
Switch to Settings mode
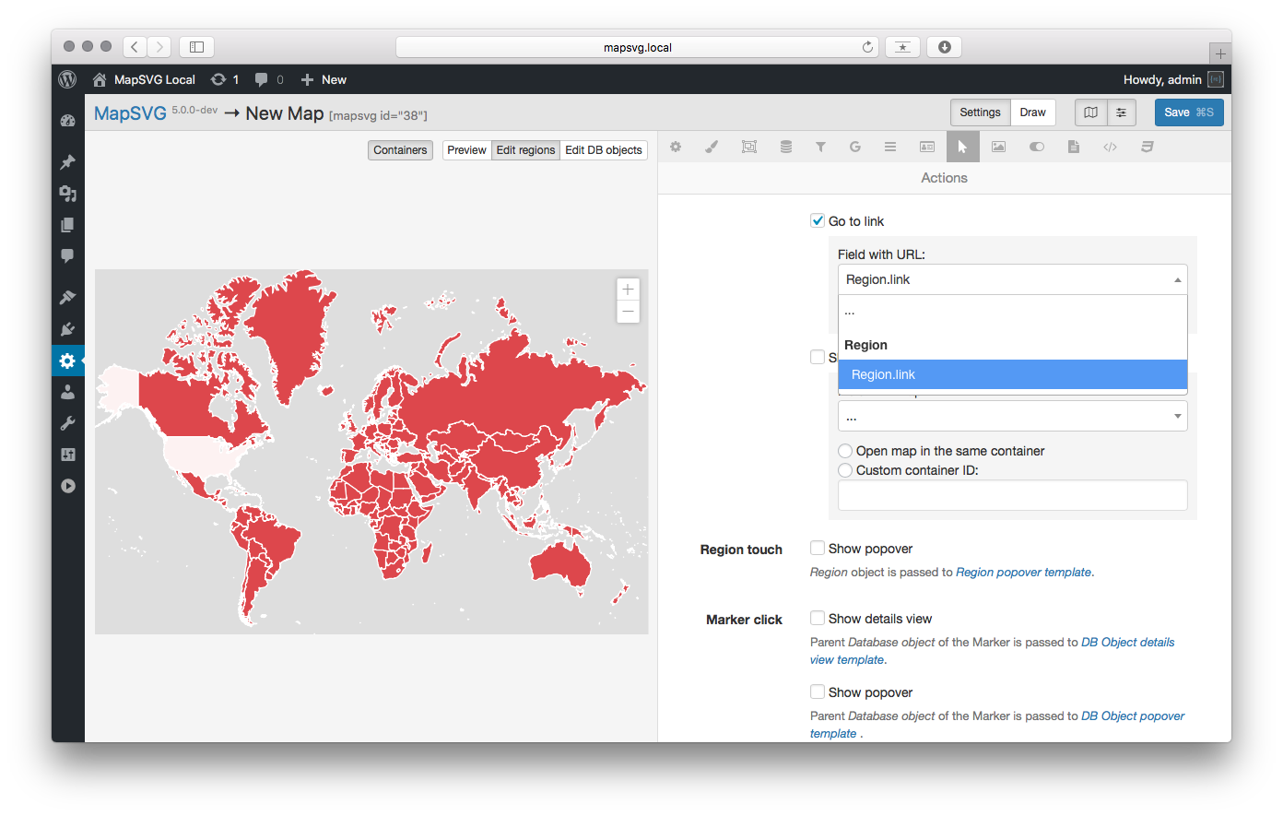(980, 112)
